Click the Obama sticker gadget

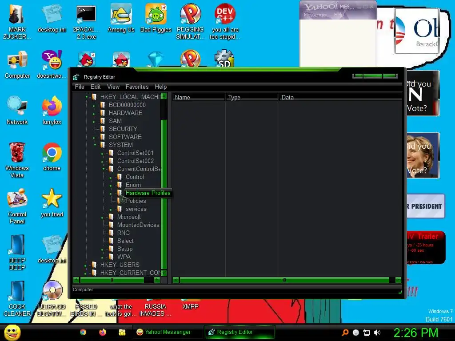click(416, 32)
